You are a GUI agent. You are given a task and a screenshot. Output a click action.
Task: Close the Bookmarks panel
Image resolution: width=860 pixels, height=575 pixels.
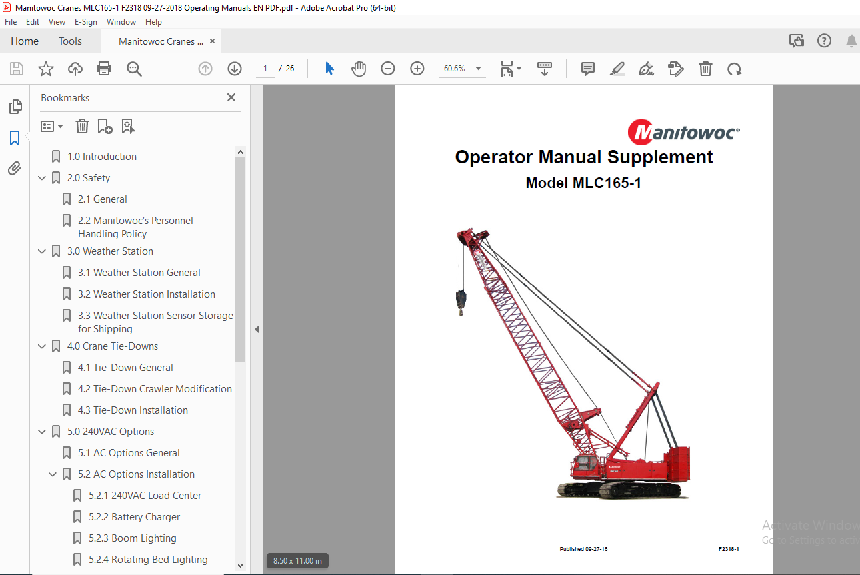[x=231, y=97]
